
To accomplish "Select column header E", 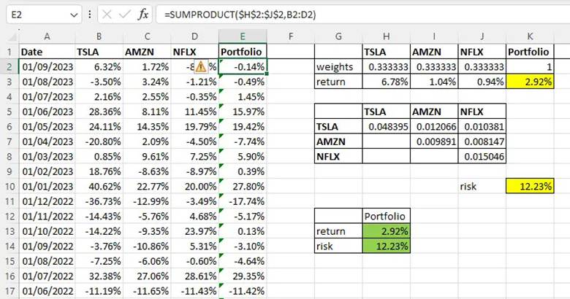I will pyautogui.click(x=243, y=36).
